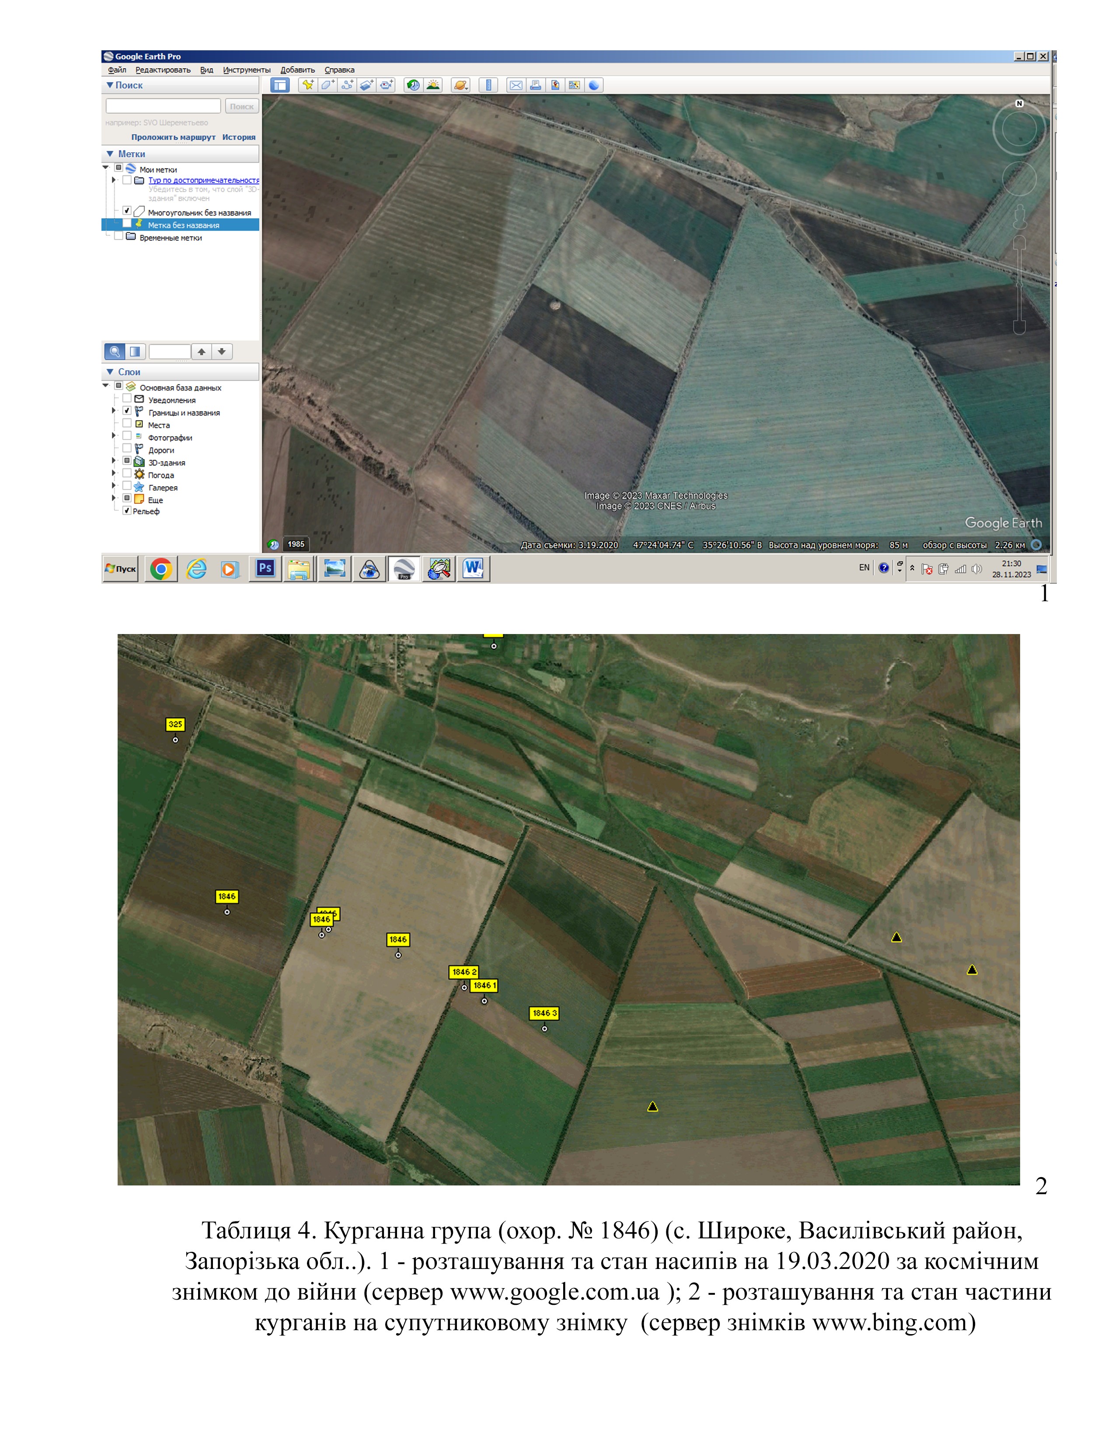Uncheck 'Многоугольник без названия' checkbox
Image resolution: width=1115 pixels, height=1443 pixels.
pyautogui.click(x=127, y=212)
